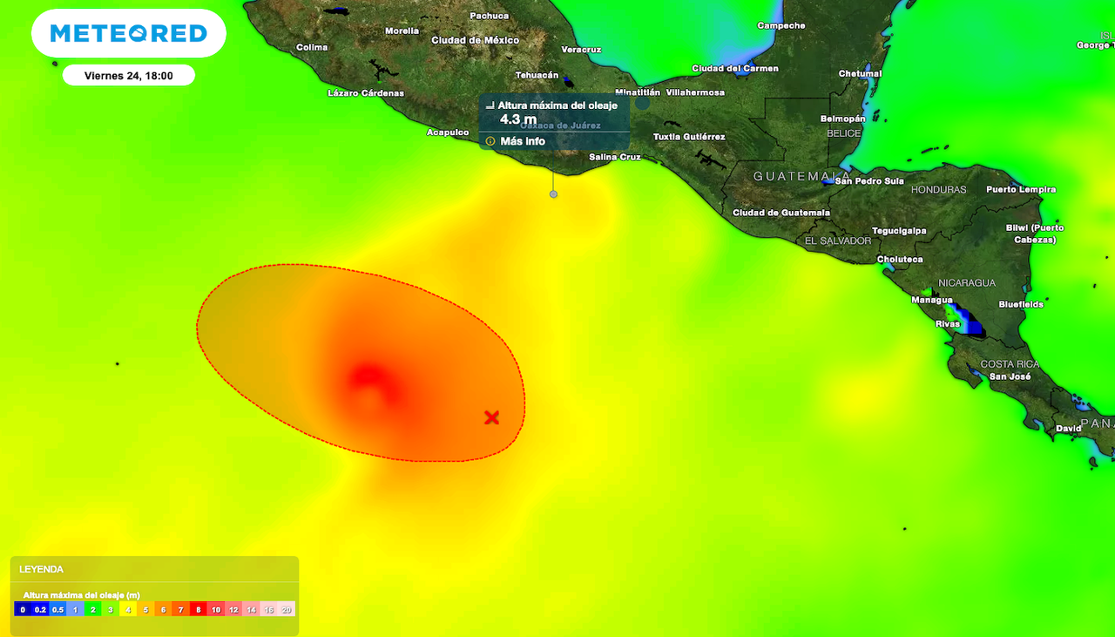Click the GUATEMALA country label
Screen dimensions: 1115x637
pyautogui.click(x=801, y=176)
